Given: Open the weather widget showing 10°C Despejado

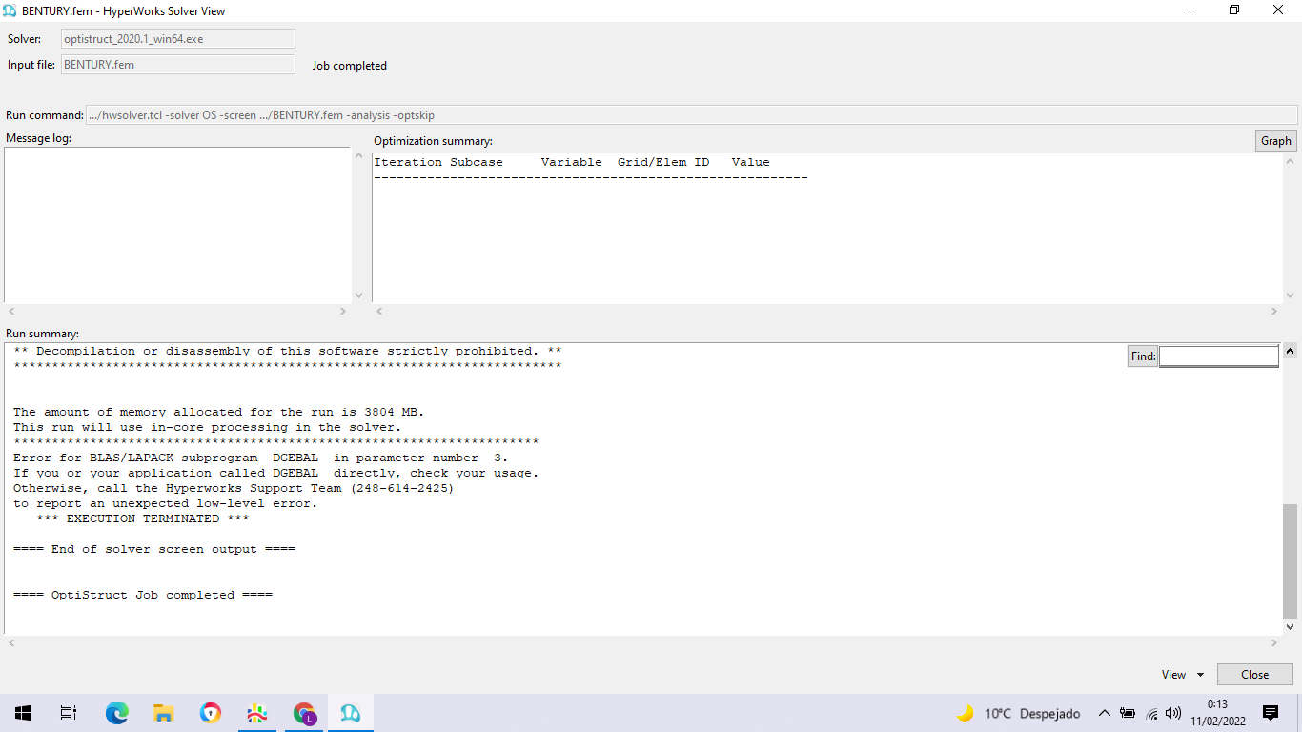Looking at the screenshot, I should click(1018, 713).
